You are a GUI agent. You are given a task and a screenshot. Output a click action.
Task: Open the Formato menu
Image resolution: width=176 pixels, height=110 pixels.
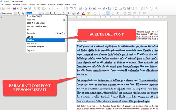(32, 4)
